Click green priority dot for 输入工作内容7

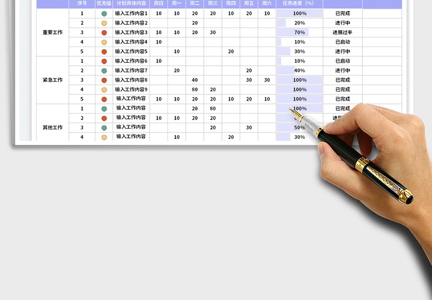[x=104, y=71]
